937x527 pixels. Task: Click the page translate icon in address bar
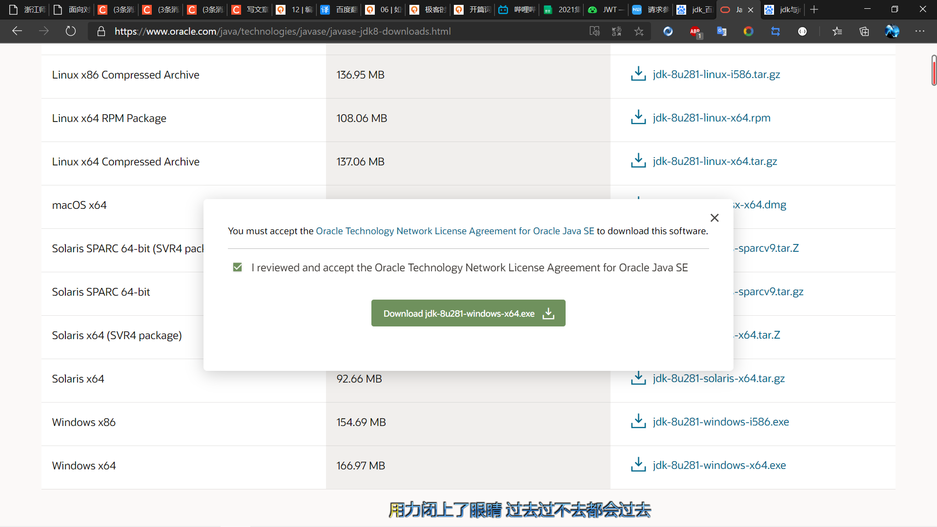click(x=617, y=32)
